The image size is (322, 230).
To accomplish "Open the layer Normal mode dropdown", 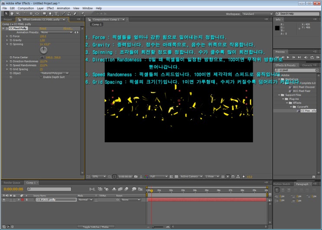I will point(85,200).
